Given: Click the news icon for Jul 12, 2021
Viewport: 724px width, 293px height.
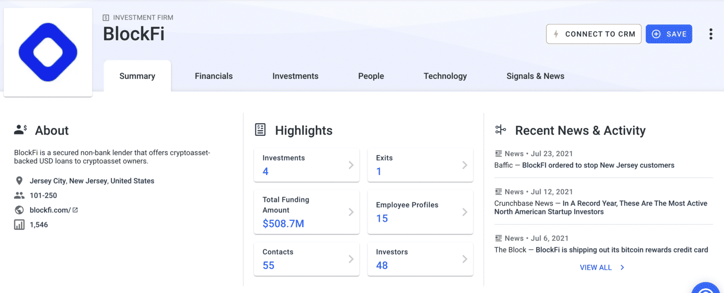Looking at the screenshot, I should pyautogui.click(x=498, y=192).
